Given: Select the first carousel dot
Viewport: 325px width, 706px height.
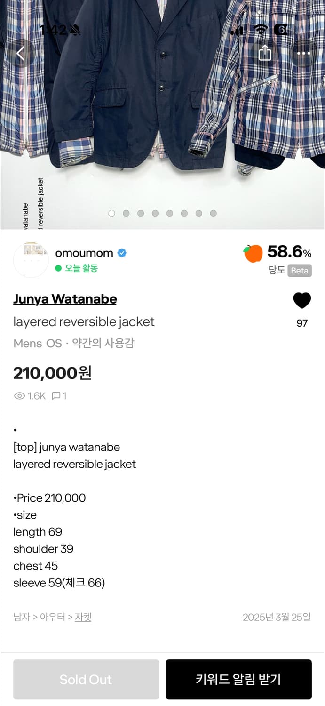Looking at the screenshot, I should [x=111, y=213].
